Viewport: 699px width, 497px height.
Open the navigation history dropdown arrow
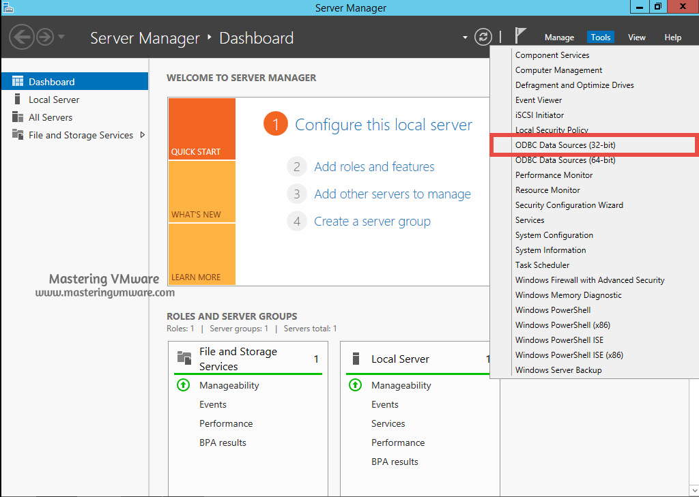(61, 37)
